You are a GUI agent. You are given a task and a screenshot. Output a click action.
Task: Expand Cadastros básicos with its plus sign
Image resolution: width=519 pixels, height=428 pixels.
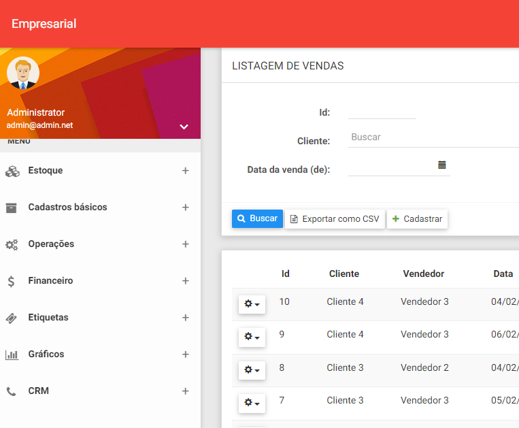pyautogui.click(x=185, y=208)
